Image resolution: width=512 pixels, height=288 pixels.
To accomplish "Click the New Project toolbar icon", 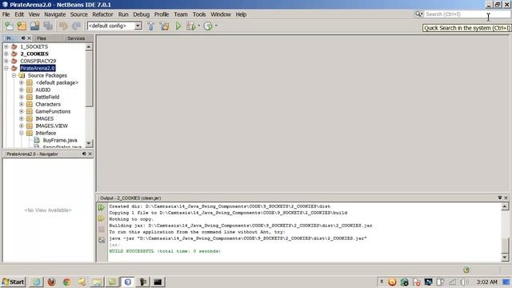I will (22, 26).
